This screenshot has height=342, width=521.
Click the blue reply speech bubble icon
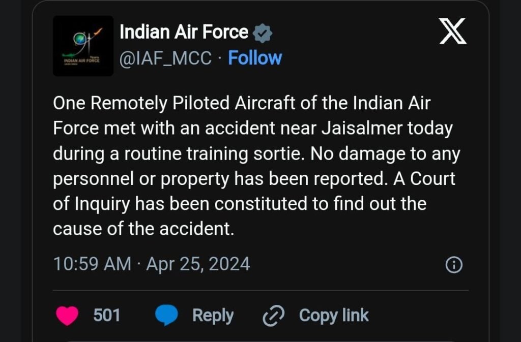click(x=166, y=316)
